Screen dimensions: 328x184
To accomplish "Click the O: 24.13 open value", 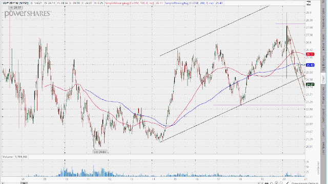I will point(49,3).
